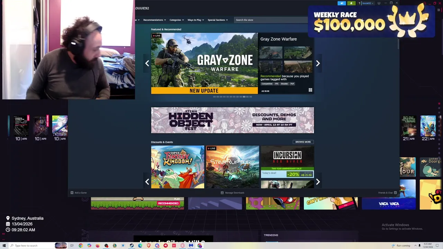This screenshot has height=249, width=443.
Task: Open the louuie92 account dropdown
Action: (x=368, y=3)
